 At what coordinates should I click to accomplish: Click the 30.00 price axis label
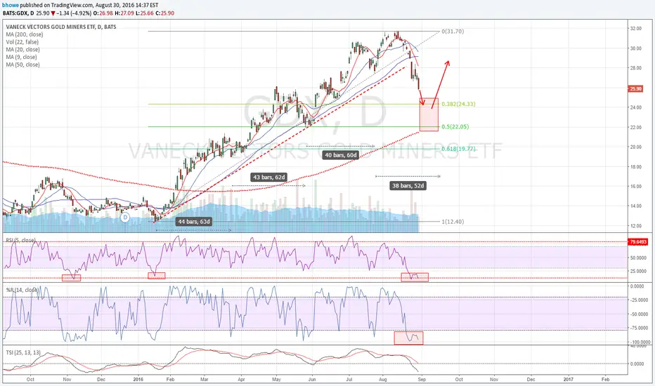pyautogui.click(x=636, y=48)
